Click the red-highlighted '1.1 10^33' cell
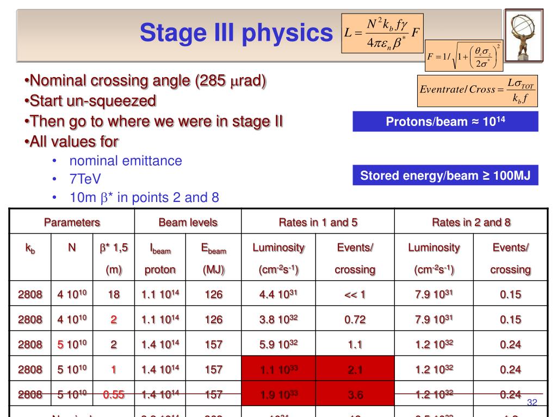This screenshot has height=417, width=557. pyautogui.click(x=278, y=369)
